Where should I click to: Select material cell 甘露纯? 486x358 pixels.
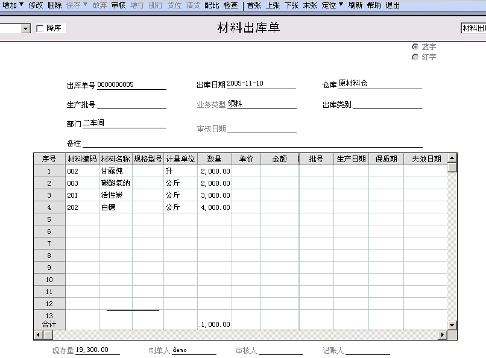(116, 171)
